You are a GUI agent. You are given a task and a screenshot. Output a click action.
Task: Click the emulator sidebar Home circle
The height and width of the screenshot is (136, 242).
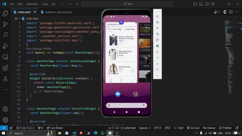point(157,64)
